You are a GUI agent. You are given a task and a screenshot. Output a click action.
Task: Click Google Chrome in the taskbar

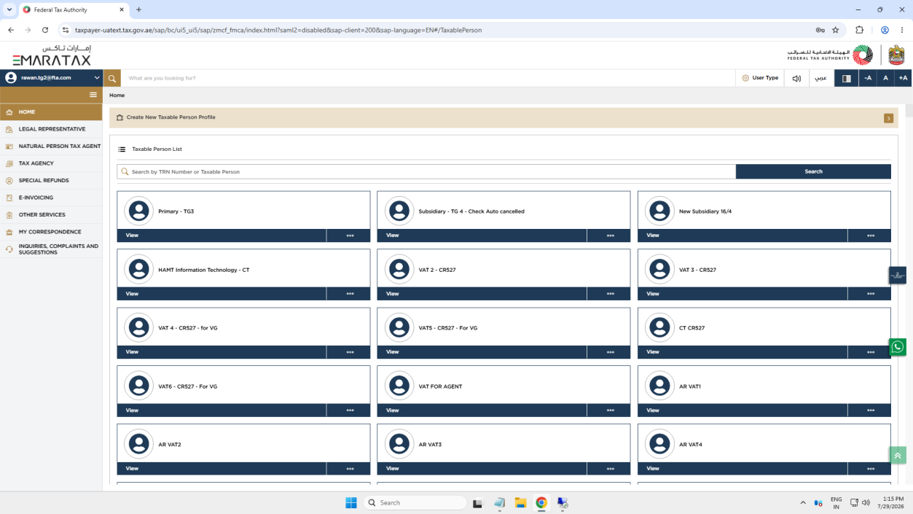click(541, 502)
